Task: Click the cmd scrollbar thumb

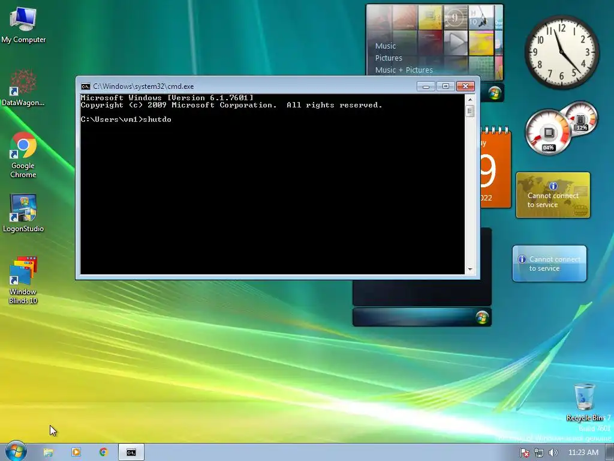Action: pos(470,111)
